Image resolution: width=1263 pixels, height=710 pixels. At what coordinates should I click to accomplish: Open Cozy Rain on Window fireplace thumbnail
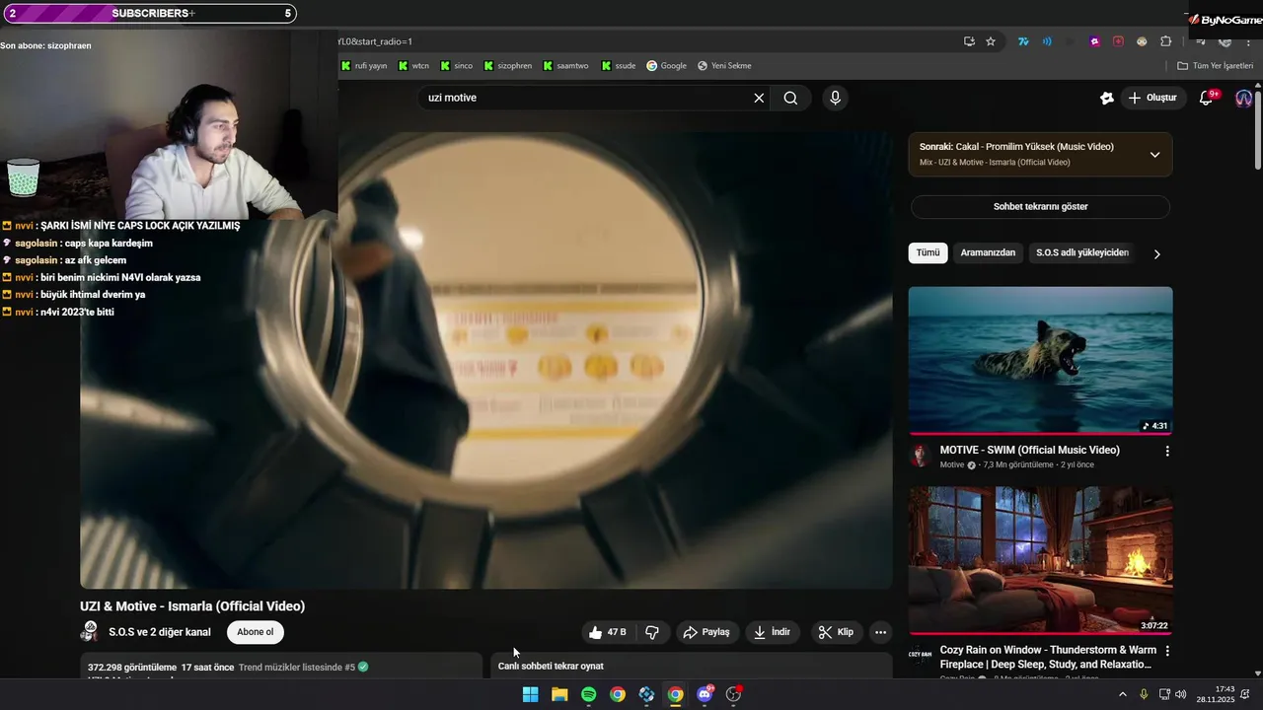click(x=1040, y=560)
